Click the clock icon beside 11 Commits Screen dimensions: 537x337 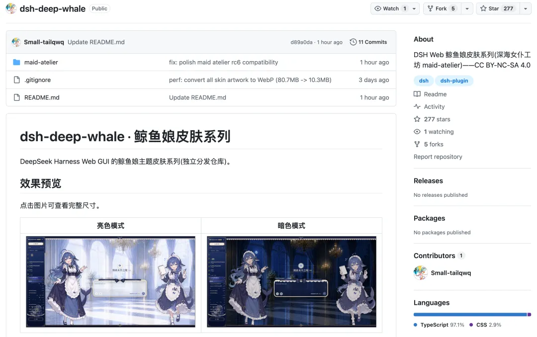(353, 42)
